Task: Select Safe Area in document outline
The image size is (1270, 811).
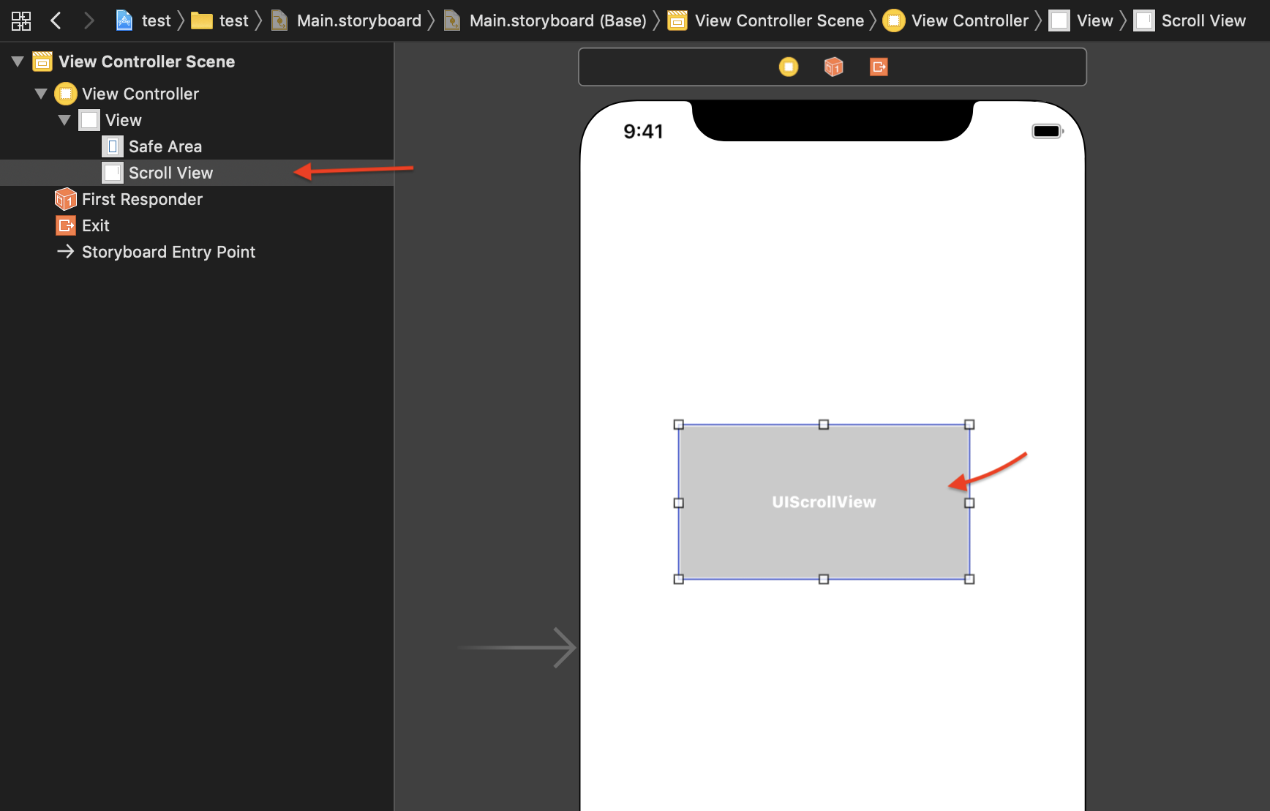Action: [x=197, y=146]
